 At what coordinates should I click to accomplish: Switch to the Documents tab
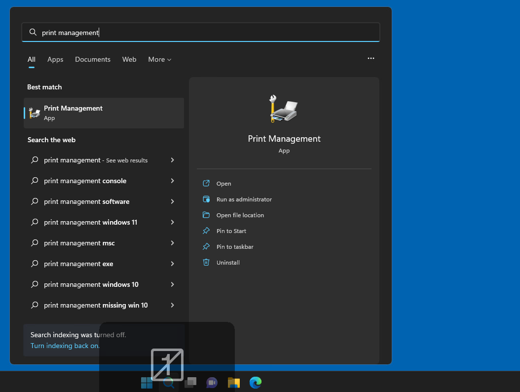pos(93,59)
